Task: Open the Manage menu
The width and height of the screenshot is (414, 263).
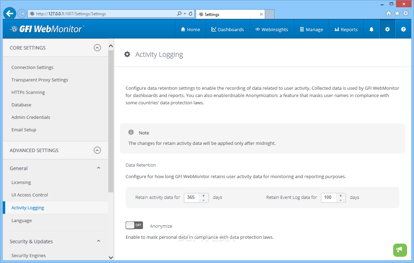Action: click(x=311, y=29)
